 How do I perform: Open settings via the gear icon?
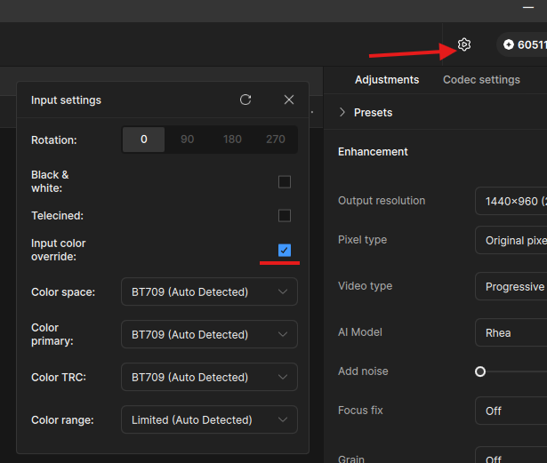pyautogui.click(x=463, y=44)
